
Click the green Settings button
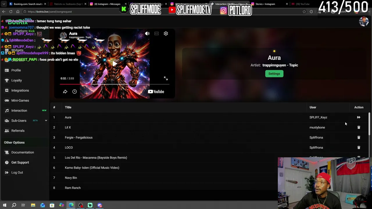pyautogui.click(x=274, y=74)
